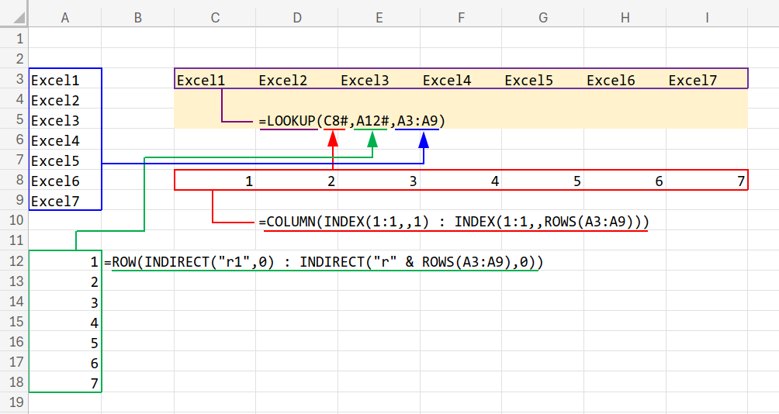Click the select-all corner of the grid
779x414 pixels.
coord(14,17)
